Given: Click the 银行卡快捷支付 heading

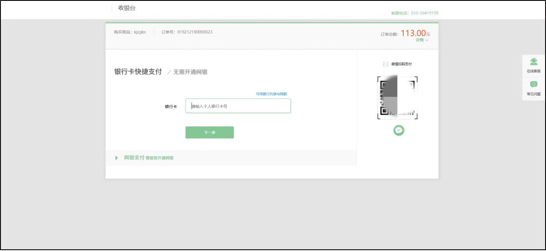Looking at the screenshot, I should coord(138,72).
